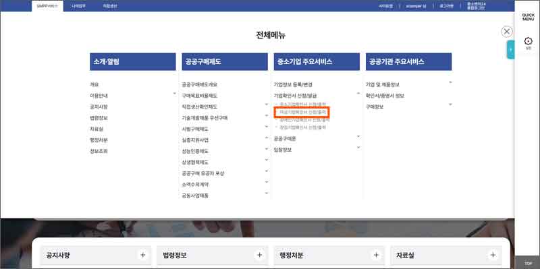Viewport: 540px width, 269px height.
Task: Open 법령정보 under 소개·알림
Action: tap(99, 117)
